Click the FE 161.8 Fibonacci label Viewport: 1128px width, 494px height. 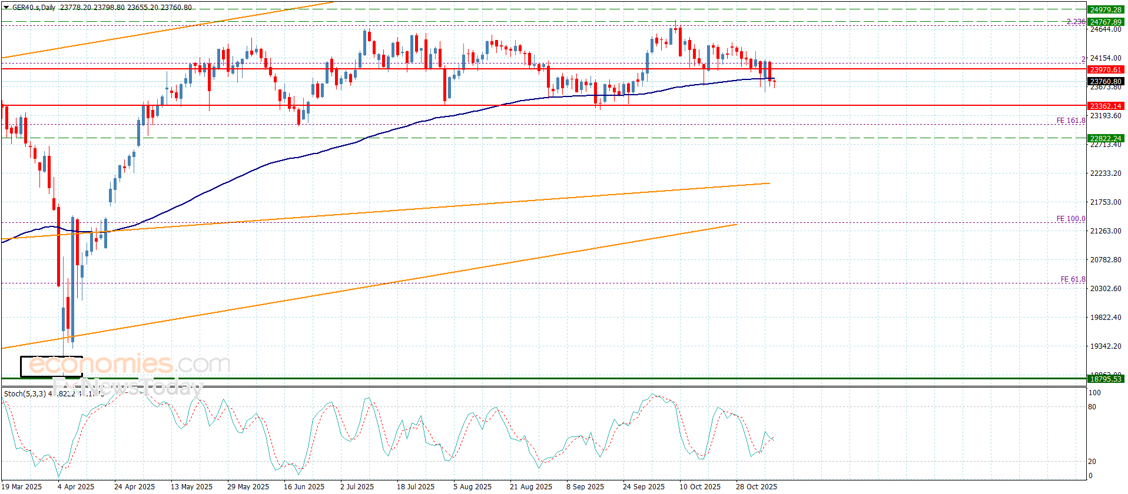pyautogui.click(x=1070, y=121)
